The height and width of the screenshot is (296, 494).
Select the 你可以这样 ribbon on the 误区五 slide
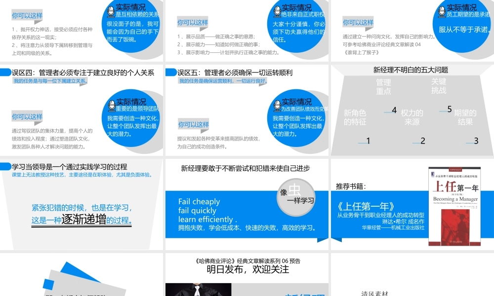coord(195,123)
